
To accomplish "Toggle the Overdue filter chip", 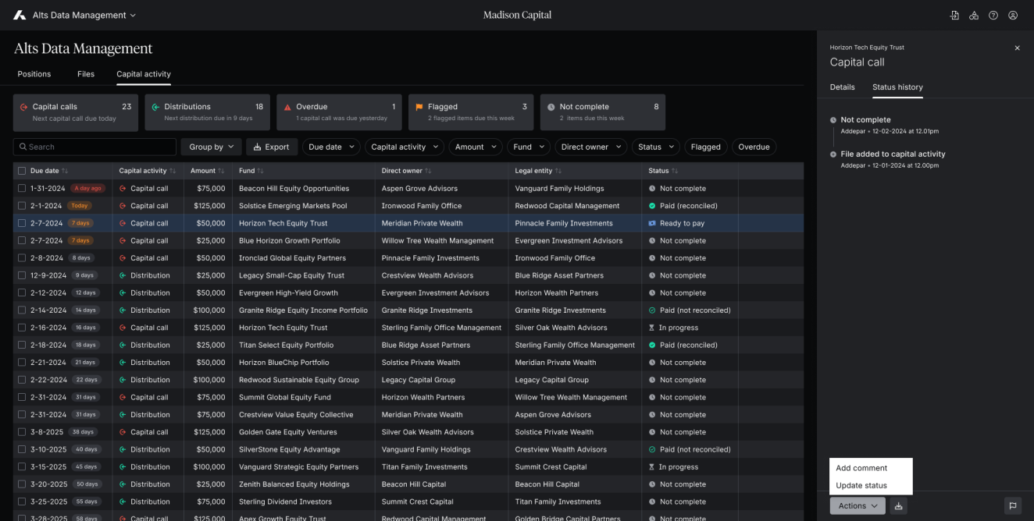I will (754, 147).
